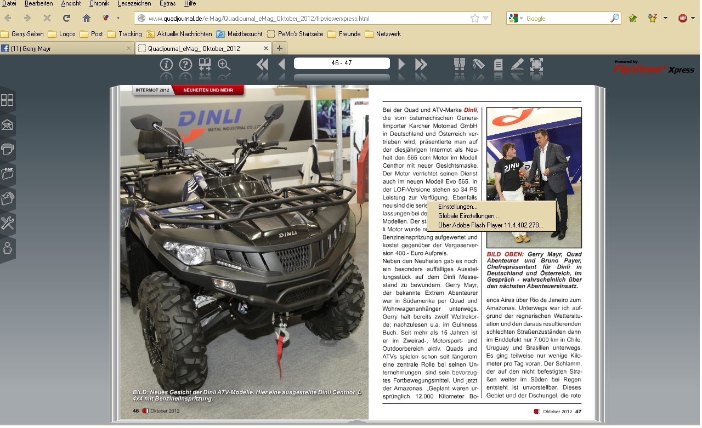Jump to last page double arrow
The width and height of the screenshot is (702, 428).
click(421, 64)
